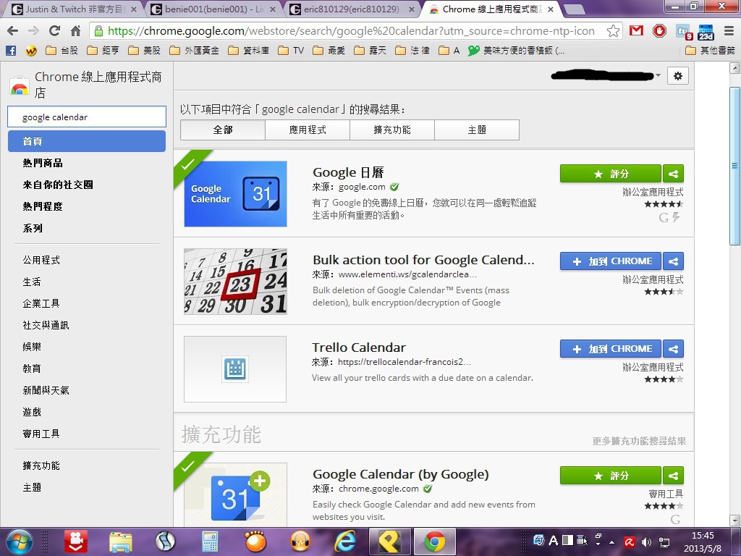Open the calculator taskbar icon
The height and width of the screenshot is (556, 741).
(x=210, y=542)
